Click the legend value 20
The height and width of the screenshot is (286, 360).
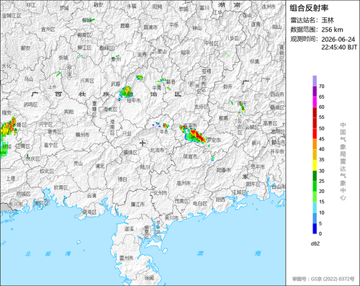click(x=322, y=192)
